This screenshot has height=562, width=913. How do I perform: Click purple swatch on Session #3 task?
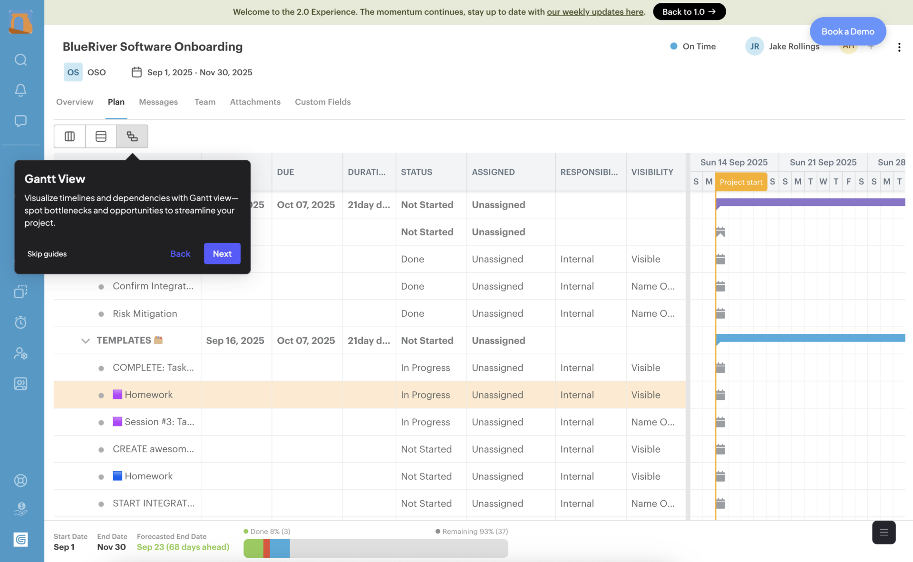[x=117, y=422]
